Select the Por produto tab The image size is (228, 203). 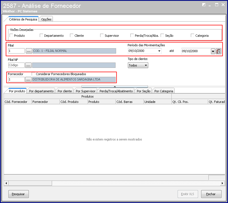17,91
